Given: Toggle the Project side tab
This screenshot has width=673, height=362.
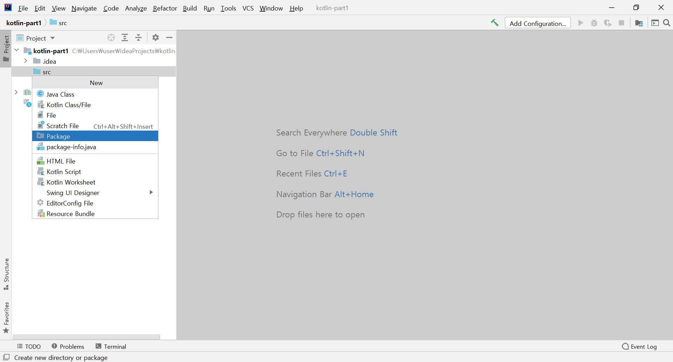Looking at the screenshot, I should pos(6,49).
